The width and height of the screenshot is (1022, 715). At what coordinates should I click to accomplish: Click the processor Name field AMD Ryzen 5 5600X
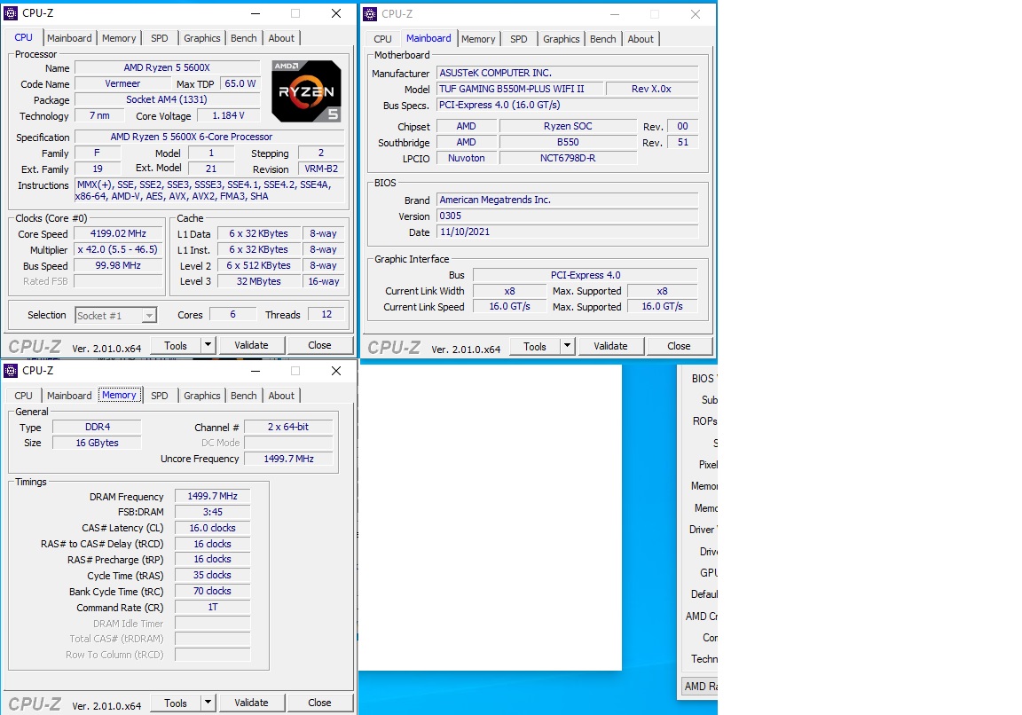pos(167,67)
